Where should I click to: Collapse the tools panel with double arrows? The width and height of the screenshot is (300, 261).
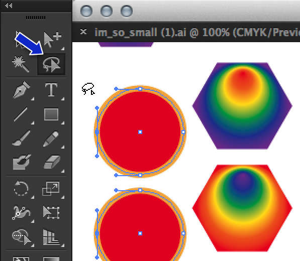pos(9,6)
